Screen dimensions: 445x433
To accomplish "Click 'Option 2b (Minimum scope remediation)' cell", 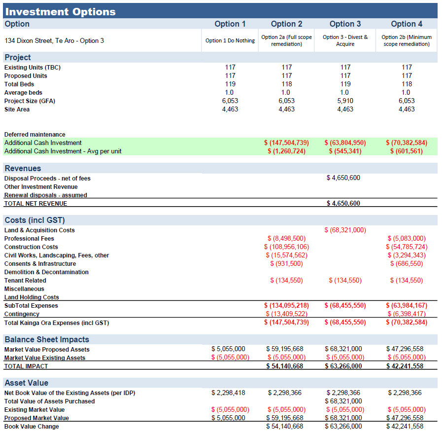I will [x=407, y=40].
